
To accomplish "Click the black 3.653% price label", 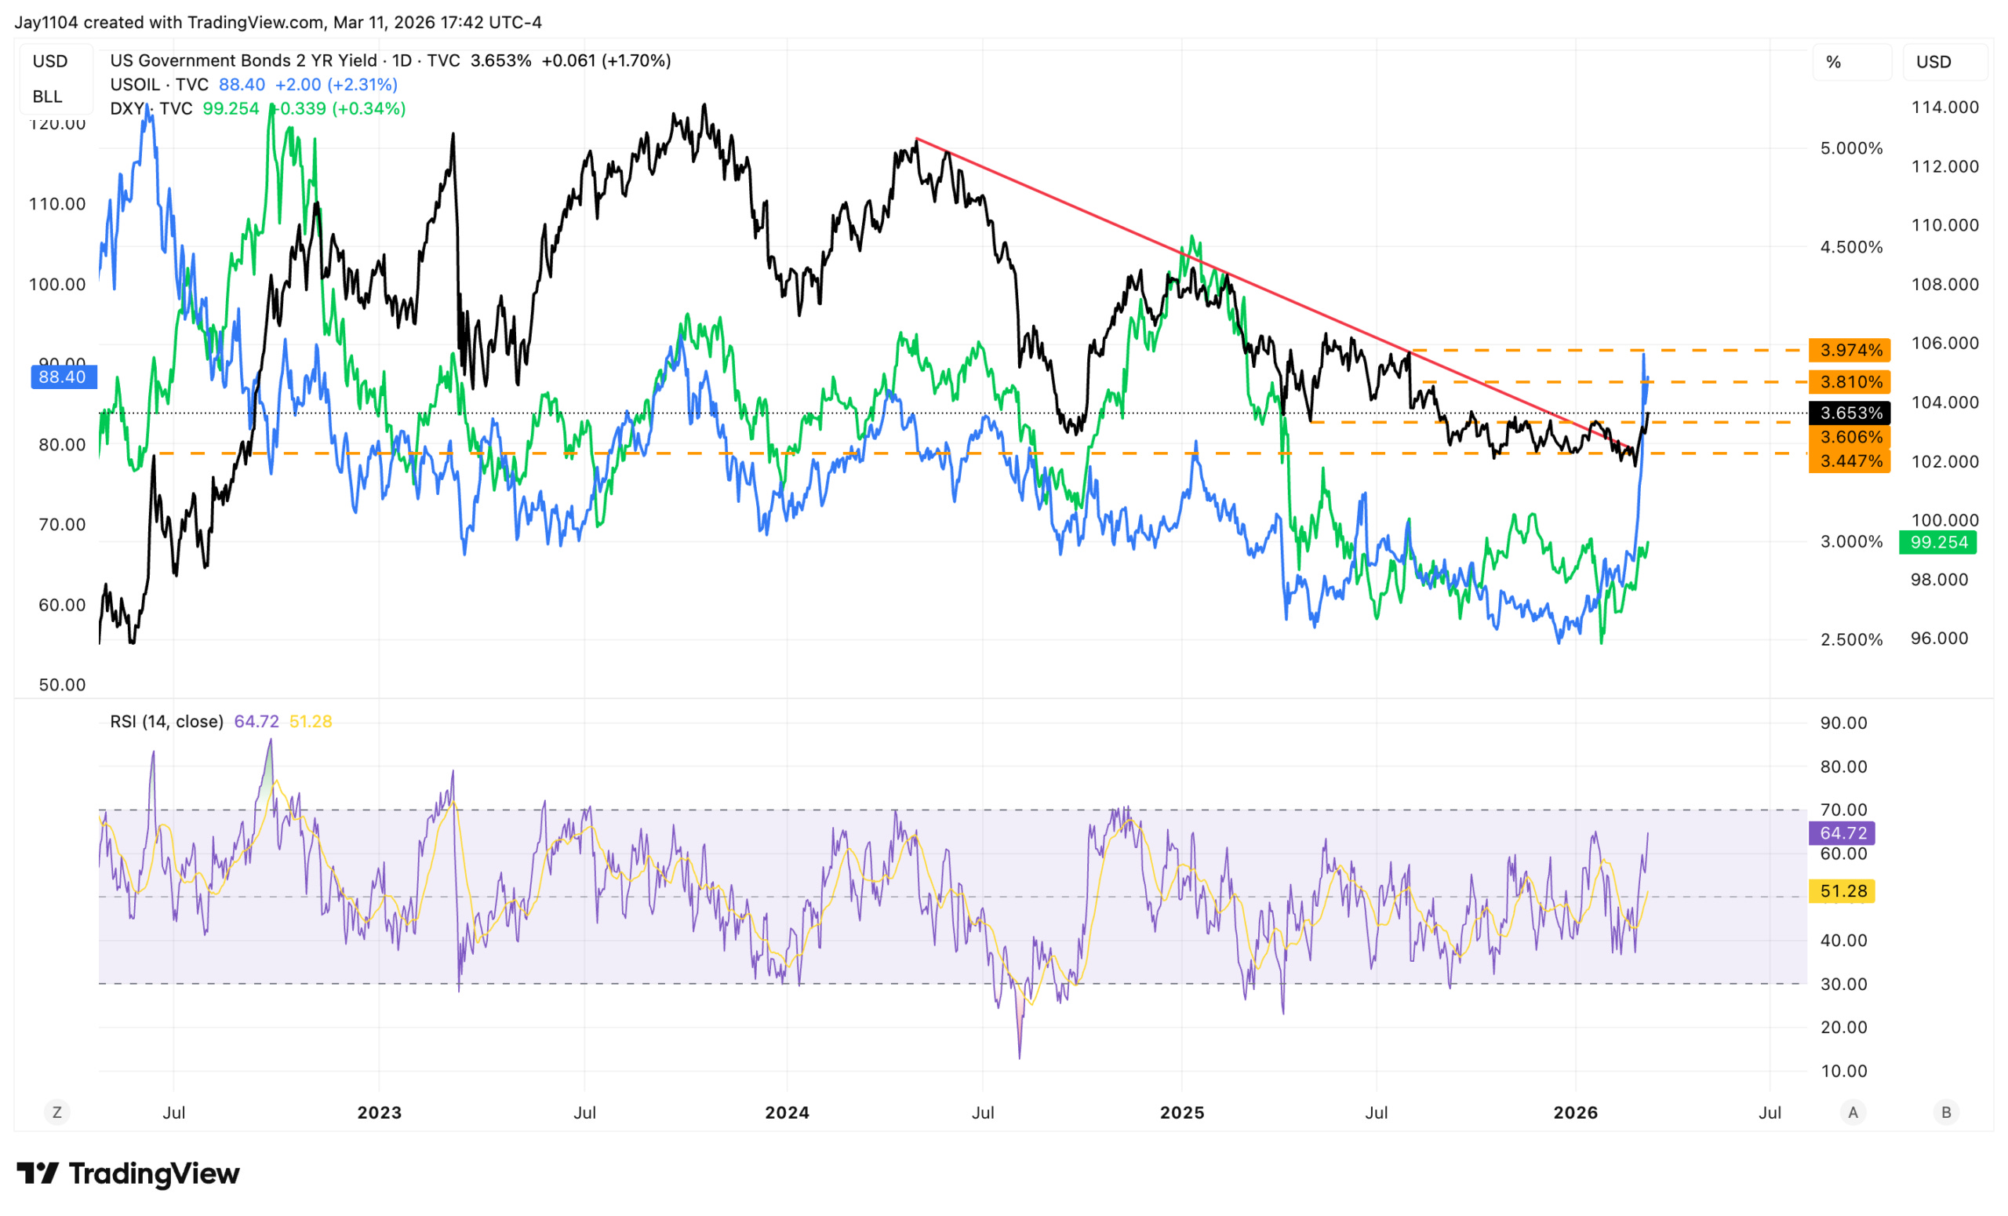I will (1850, 413).
